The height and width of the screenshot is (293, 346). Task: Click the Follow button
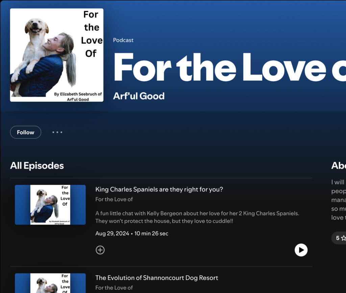(x=26, y=132)
